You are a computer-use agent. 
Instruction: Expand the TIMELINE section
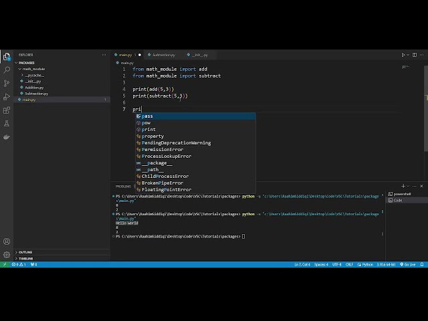[x=62, y=259]
